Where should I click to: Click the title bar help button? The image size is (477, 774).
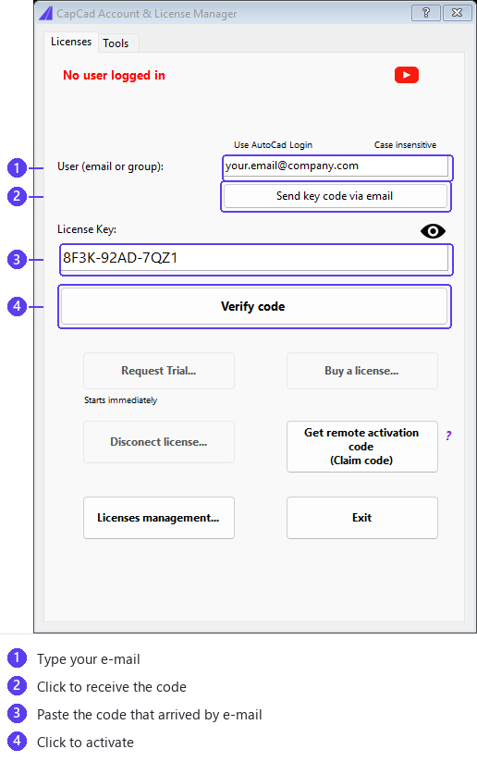(x=426, y=13)
